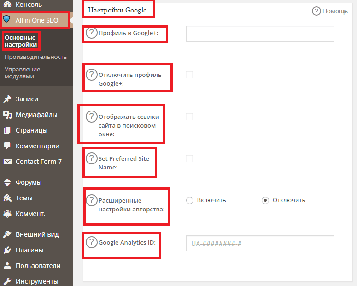Viewport: 357px width, 286px height.
Task: Click the Форумы beehive icon
Action: [x=7, y=182]
